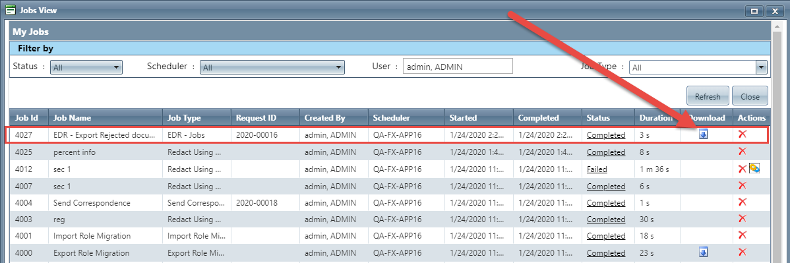Viewport: 790px width, 263px height.
Task: Click the retry icon beside failed job 4012
Action: [x=754, y=169]
